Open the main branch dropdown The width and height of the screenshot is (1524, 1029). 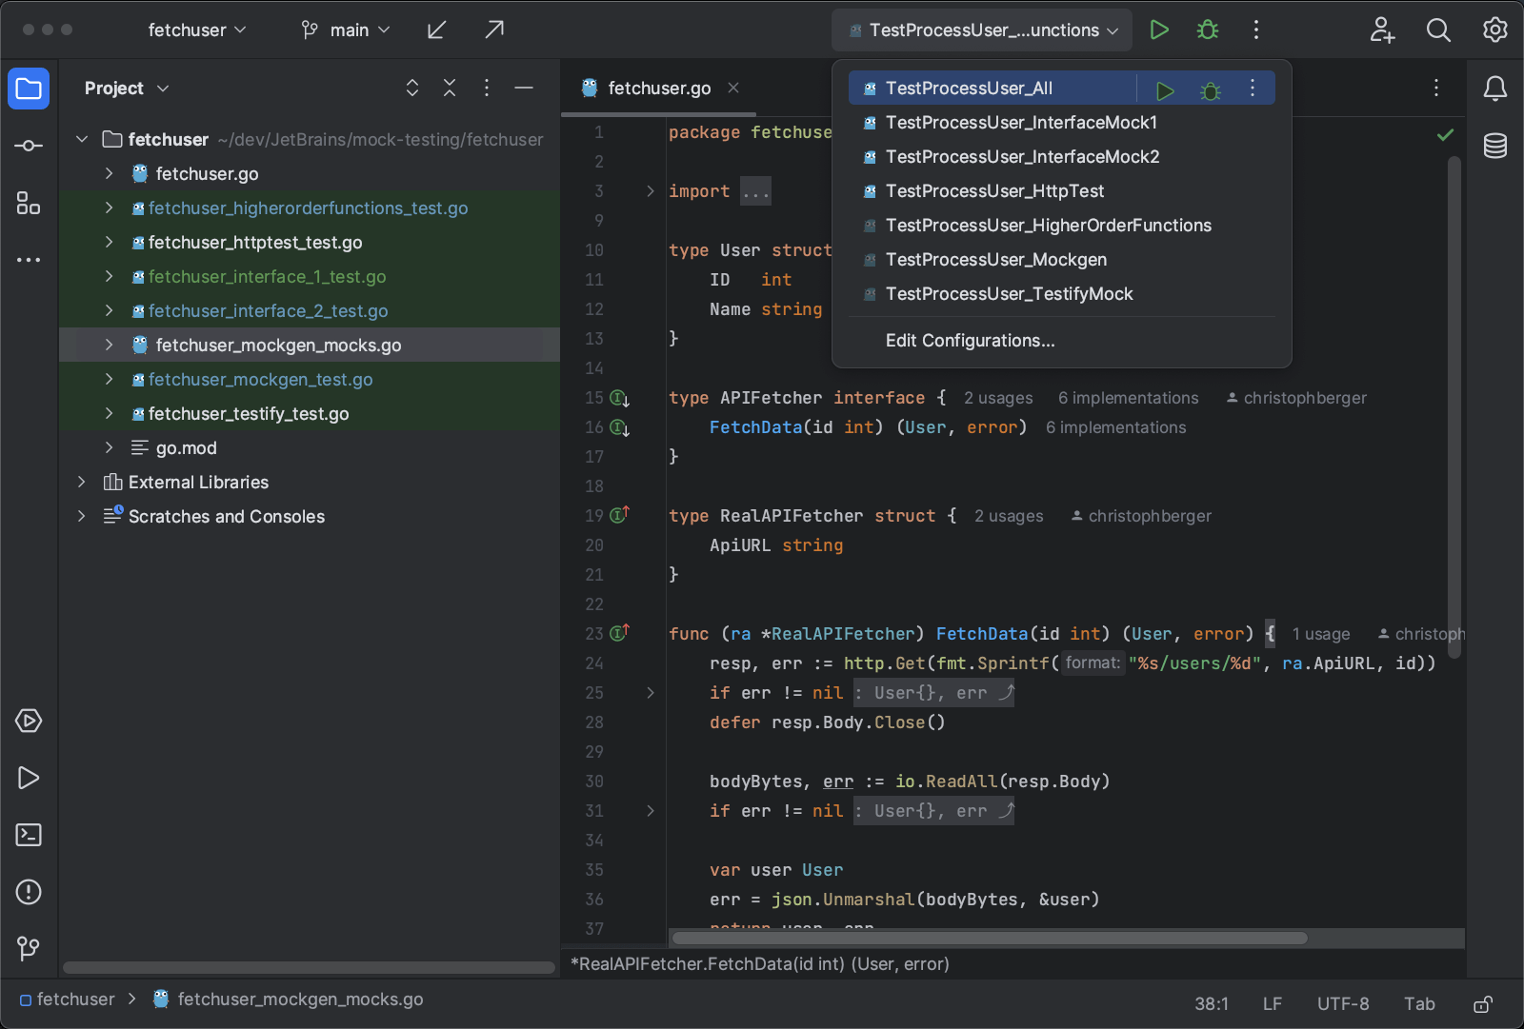(346, 30)
